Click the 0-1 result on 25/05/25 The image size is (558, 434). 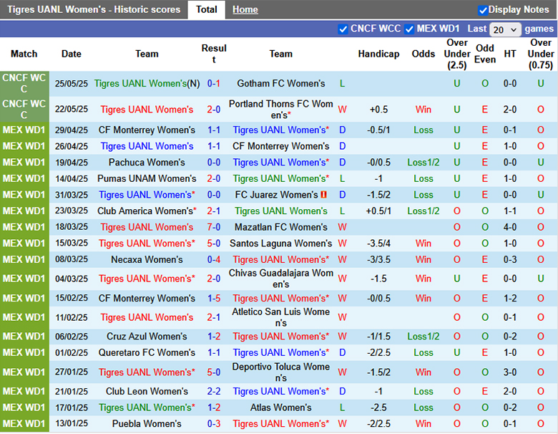[214, 83]
